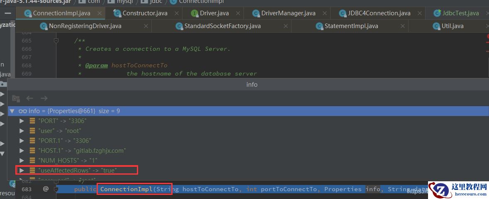The width and height of the screenshot is (489, 199).
Task: Select the "useAffectedRows" -> "true" row text
Action: 77,170
